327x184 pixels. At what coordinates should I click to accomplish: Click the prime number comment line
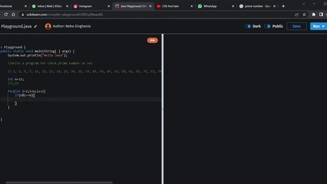(x=50, y=63)
